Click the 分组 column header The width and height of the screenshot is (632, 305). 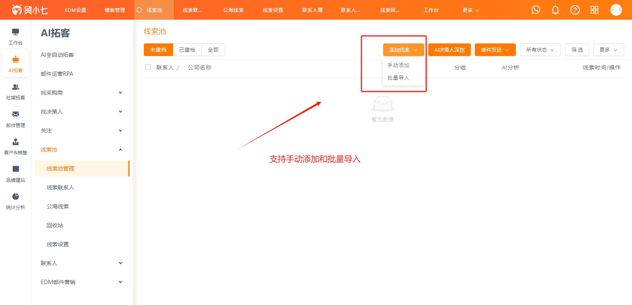click(x=460, y=67)
